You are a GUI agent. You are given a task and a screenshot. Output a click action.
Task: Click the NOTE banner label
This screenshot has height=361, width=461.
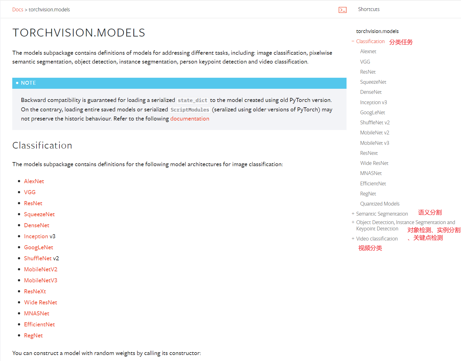pyautogui.click(x=28, y=83)
